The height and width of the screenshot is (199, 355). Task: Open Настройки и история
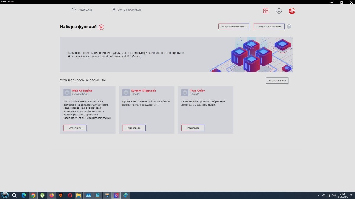[269, 27]
